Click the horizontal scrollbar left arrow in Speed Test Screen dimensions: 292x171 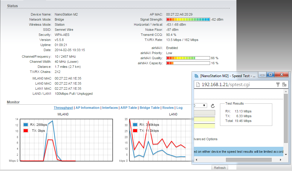click(x=196, y=160)
